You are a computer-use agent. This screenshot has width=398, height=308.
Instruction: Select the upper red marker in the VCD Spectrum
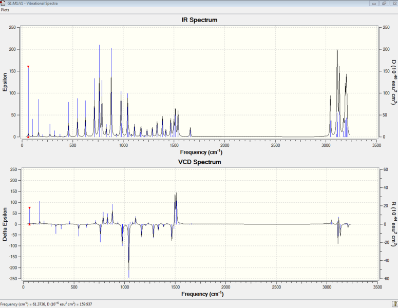29,208
